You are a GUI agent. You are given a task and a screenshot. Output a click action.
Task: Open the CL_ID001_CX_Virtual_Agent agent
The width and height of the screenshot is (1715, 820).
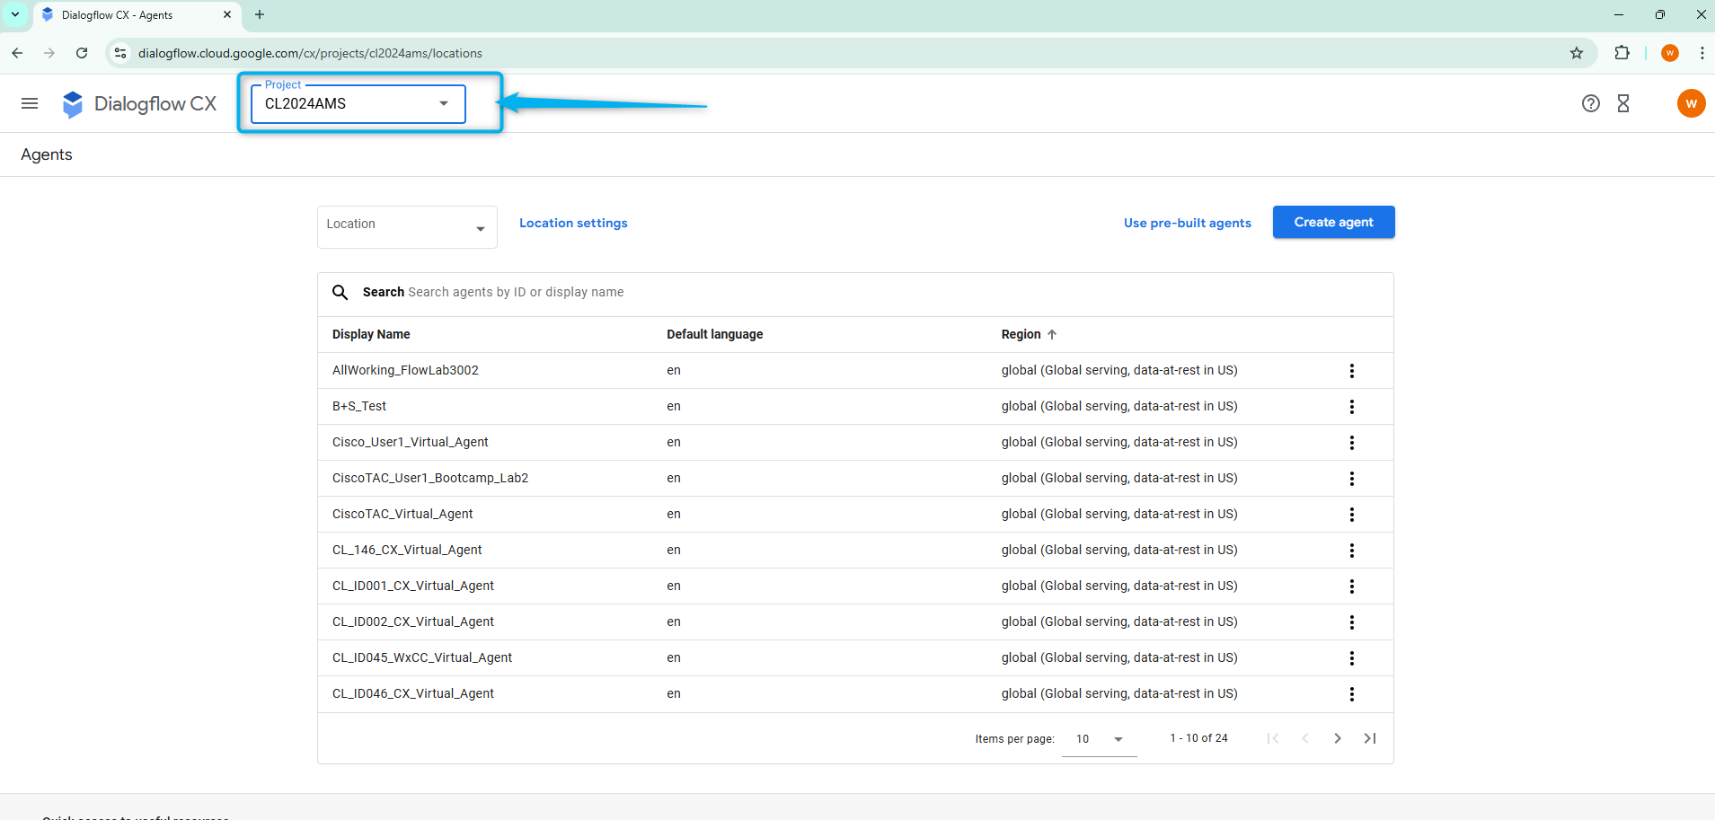coord(413,586)
